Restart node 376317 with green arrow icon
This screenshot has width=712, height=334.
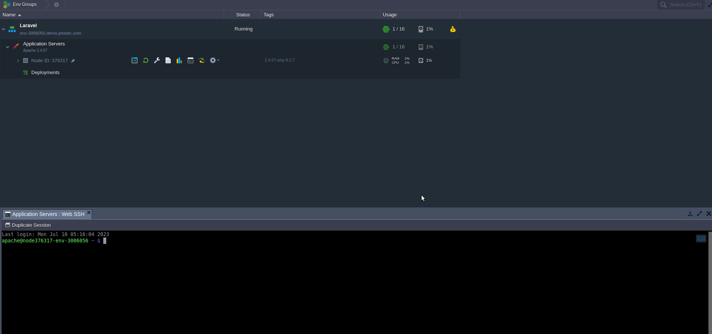[146, 60]
